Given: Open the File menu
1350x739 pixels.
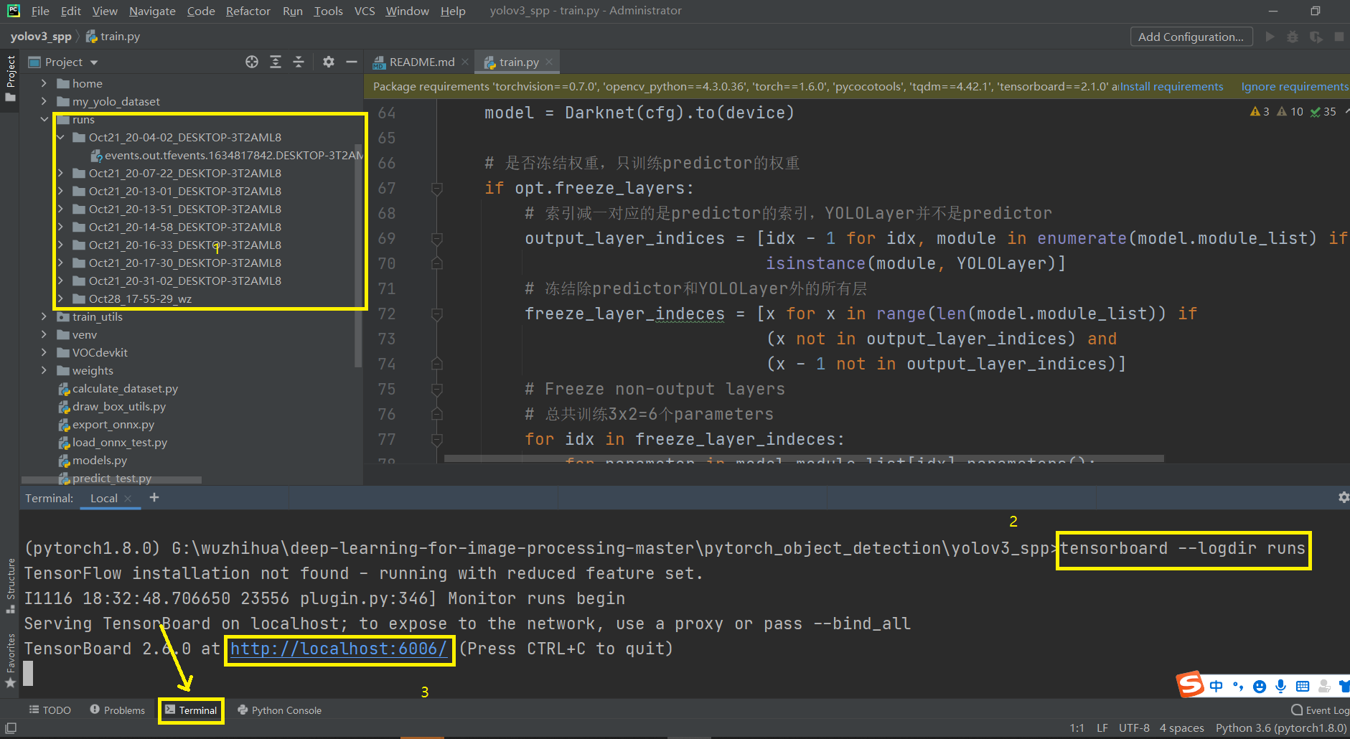Looking at the screenshot, I should [40, 11].
